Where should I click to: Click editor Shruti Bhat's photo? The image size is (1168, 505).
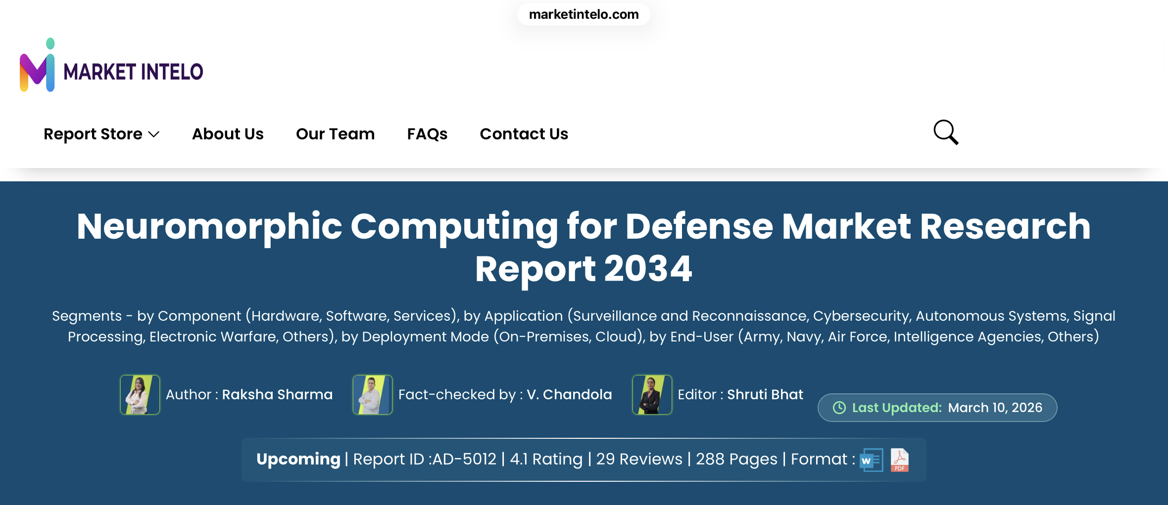click(652, 394)
